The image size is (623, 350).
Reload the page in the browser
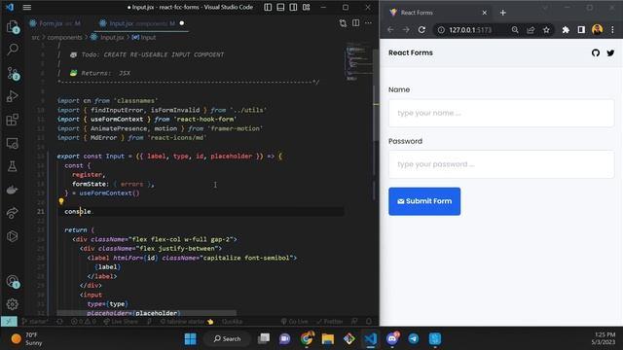(421, 30)
